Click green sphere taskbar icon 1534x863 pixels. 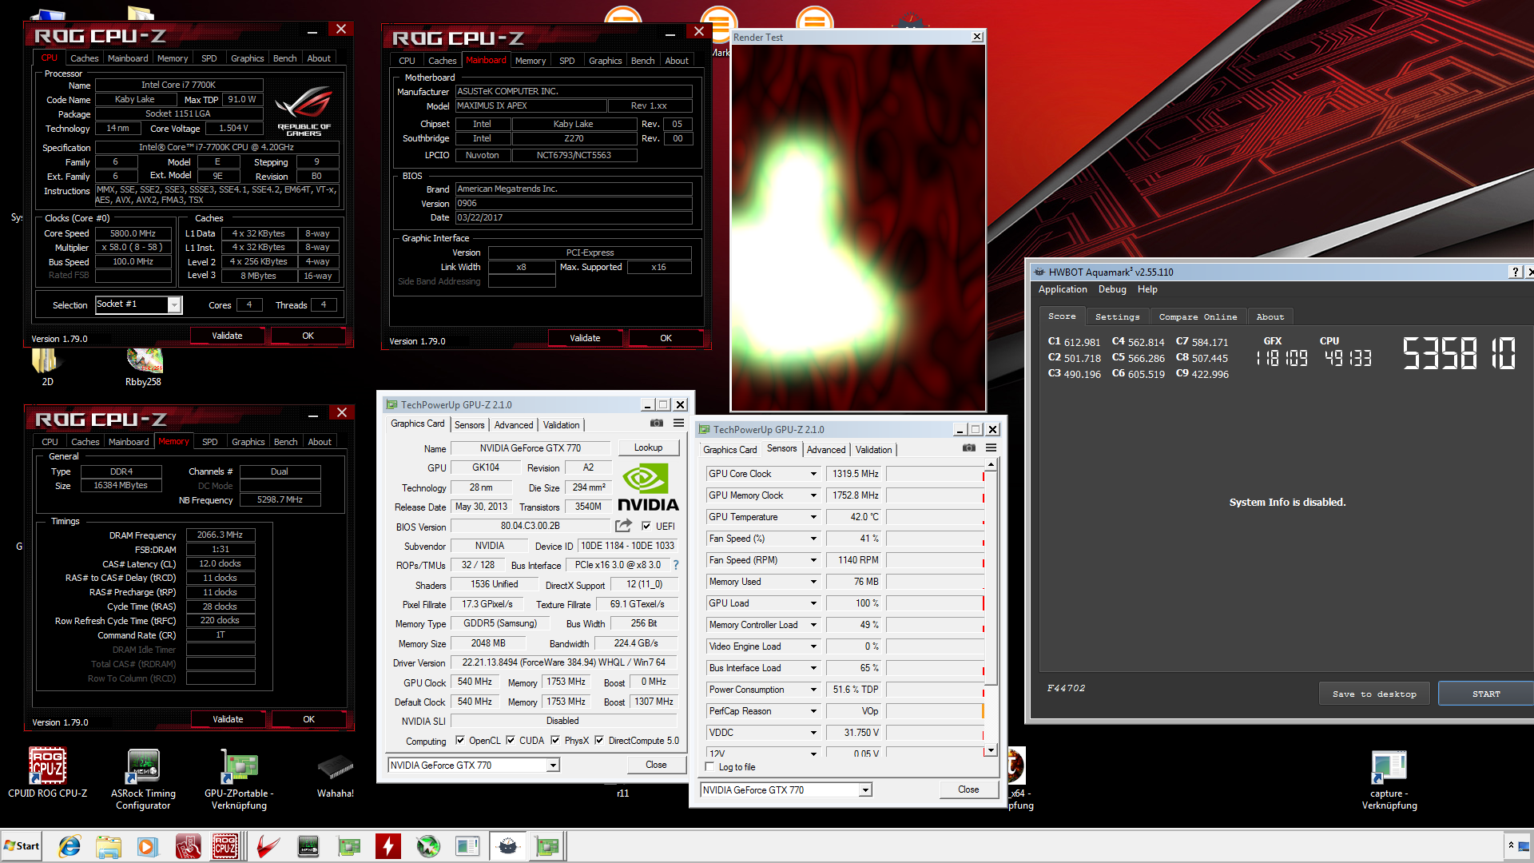click(428, 846)
